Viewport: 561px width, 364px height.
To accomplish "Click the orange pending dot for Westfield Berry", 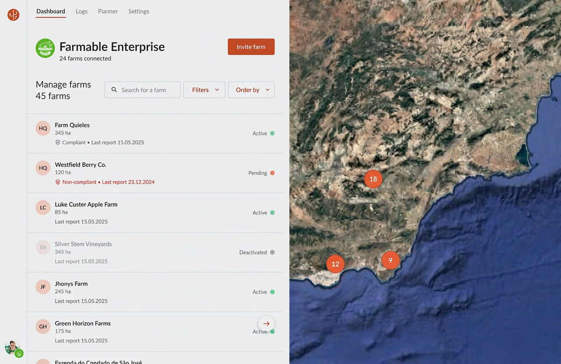I will tap(272, 173).
